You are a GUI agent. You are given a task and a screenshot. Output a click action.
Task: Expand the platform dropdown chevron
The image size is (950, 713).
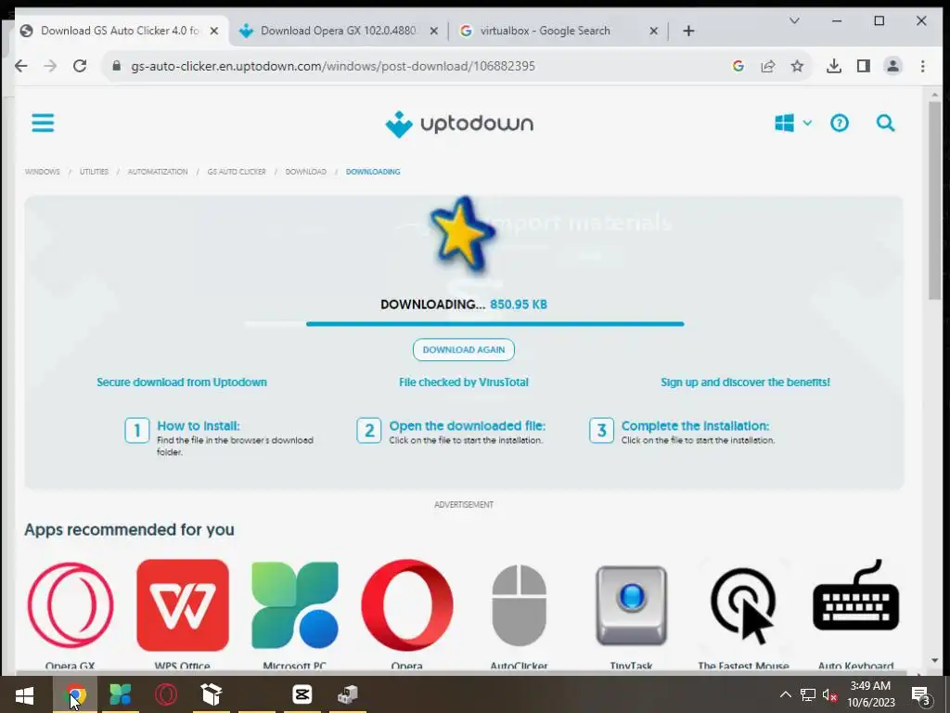[x=807, y=123]
